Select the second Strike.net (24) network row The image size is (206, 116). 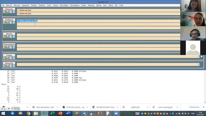[x=98, y=14]
